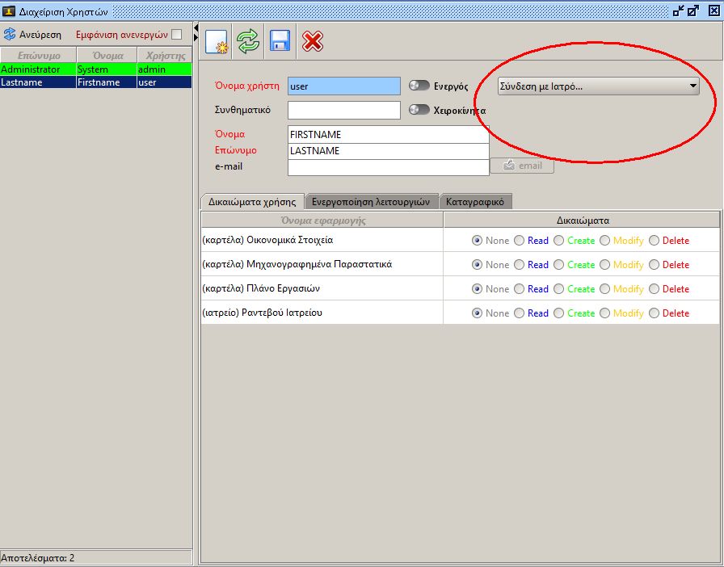Click the green refresh arrows icon

click(248, 41)
